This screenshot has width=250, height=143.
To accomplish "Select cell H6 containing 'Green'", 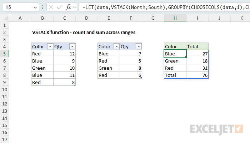I will (175, 61).
